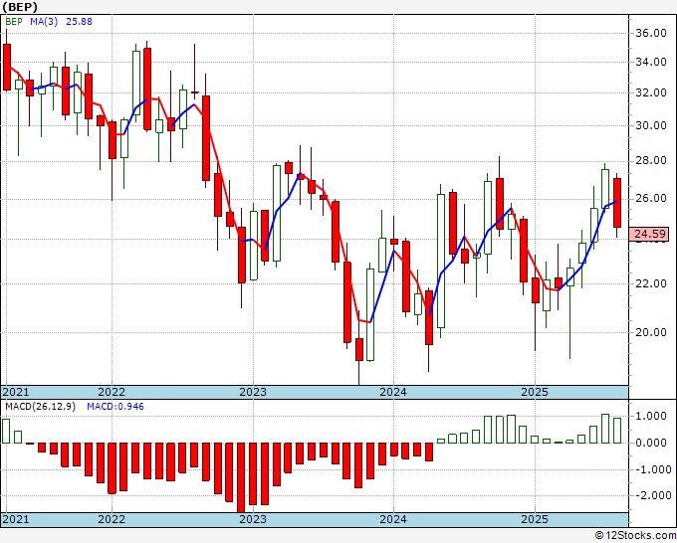Click 2025 on the MACD panel timeline

pos(535,519)
